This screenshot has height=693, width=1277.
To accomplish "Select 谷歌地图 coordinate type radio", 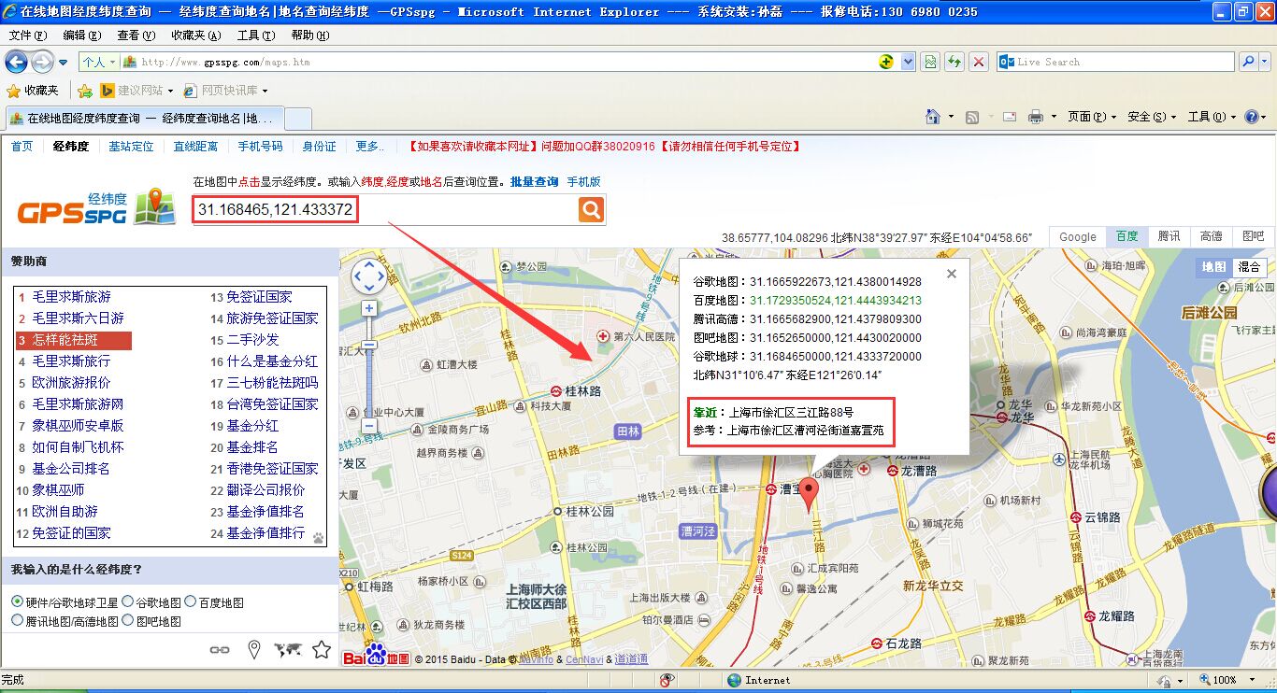I will pos(128,602).
